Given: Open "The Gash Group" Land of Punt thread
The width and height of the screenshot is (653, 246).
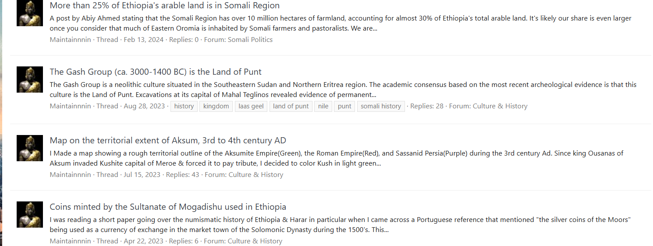Looking at the screenshot, I should click(156, 72).
